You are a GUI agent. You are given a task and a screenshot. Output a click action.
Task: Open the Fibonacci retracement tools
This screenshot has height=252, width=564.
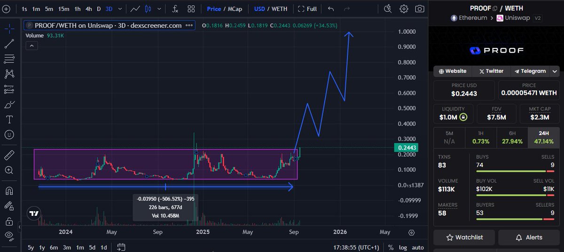9,59
